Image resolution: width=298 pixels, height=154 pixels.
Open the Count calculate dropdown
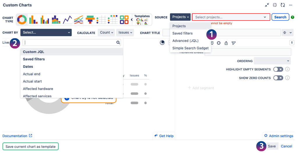[x=106, y=33]
